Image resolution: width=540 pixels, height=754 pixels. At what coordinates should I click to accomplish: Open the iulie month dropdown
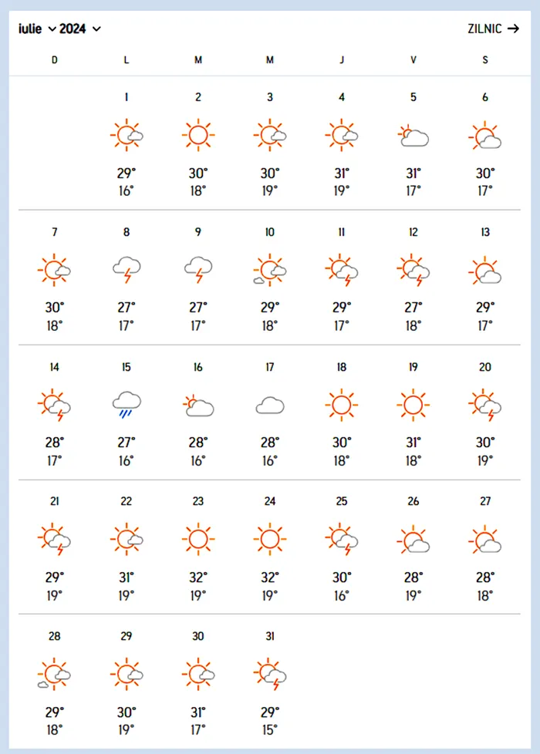pos(37,29)
